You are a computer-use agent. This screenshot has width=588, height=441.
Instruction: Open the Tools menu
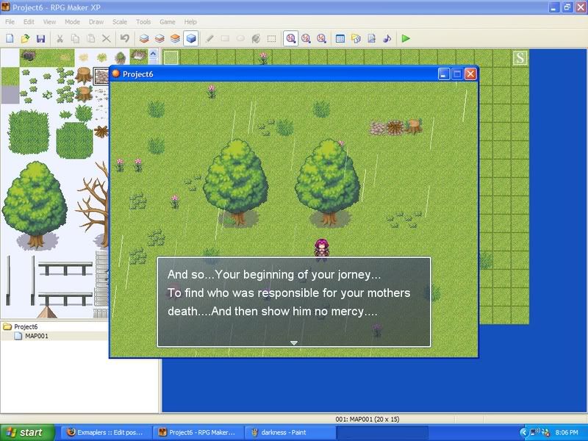(143, 22)
